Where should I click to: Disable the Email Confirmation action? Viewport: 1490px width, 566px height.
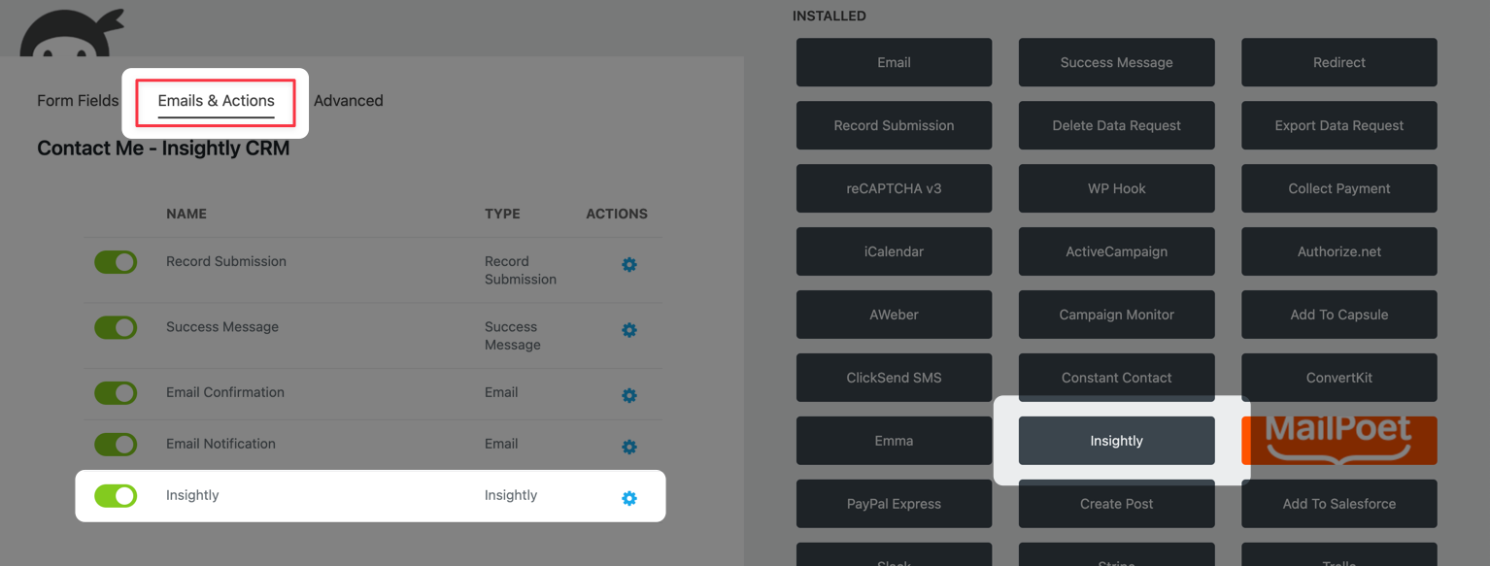pos(116,392)
